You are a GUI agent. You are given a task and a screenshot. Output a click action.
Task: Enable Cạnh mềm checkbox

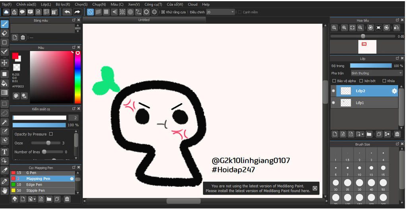(x=240, y=12)
